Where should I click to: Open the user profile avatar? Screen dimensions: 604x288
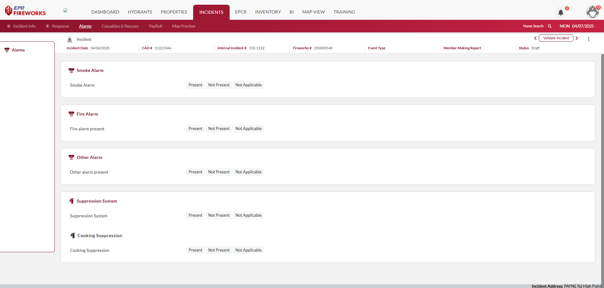point(593,12)
